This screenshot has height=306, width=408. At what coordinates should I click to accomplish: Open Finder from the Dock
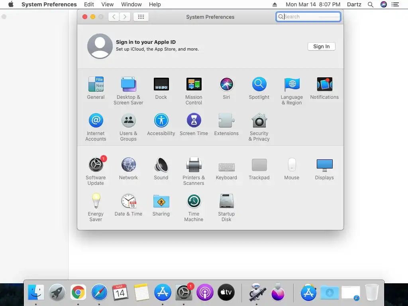35,292
